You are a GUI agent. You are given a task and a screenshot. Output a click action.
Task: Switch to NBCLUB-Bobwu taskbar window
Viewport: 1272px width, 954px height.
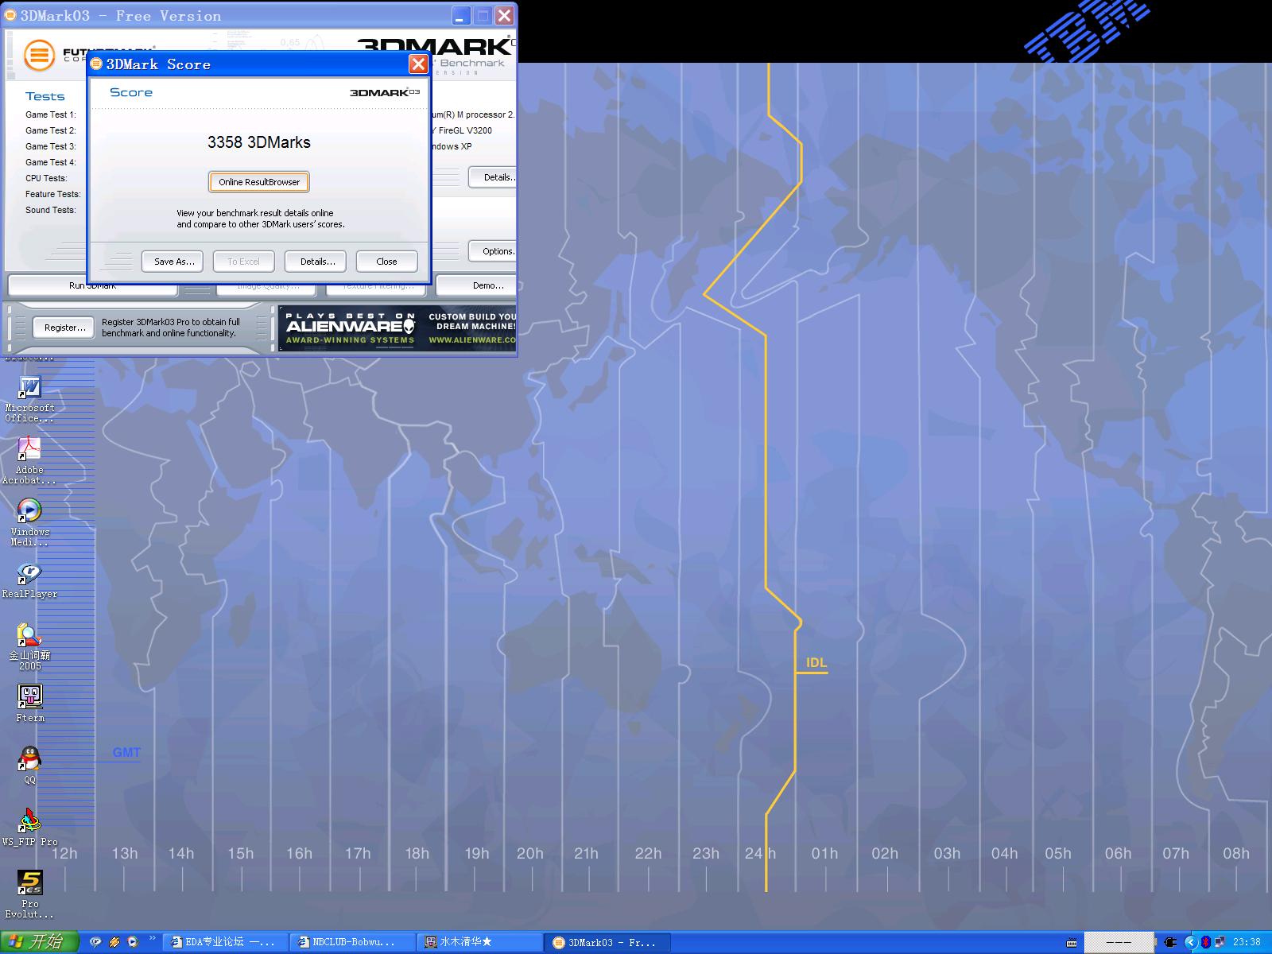point(351,942)
